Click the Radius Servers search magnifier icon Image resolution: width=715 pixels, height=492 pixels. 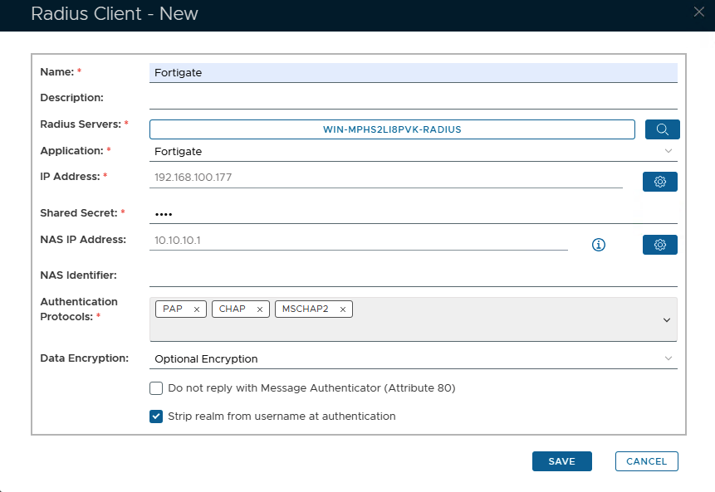coord(662,129)
